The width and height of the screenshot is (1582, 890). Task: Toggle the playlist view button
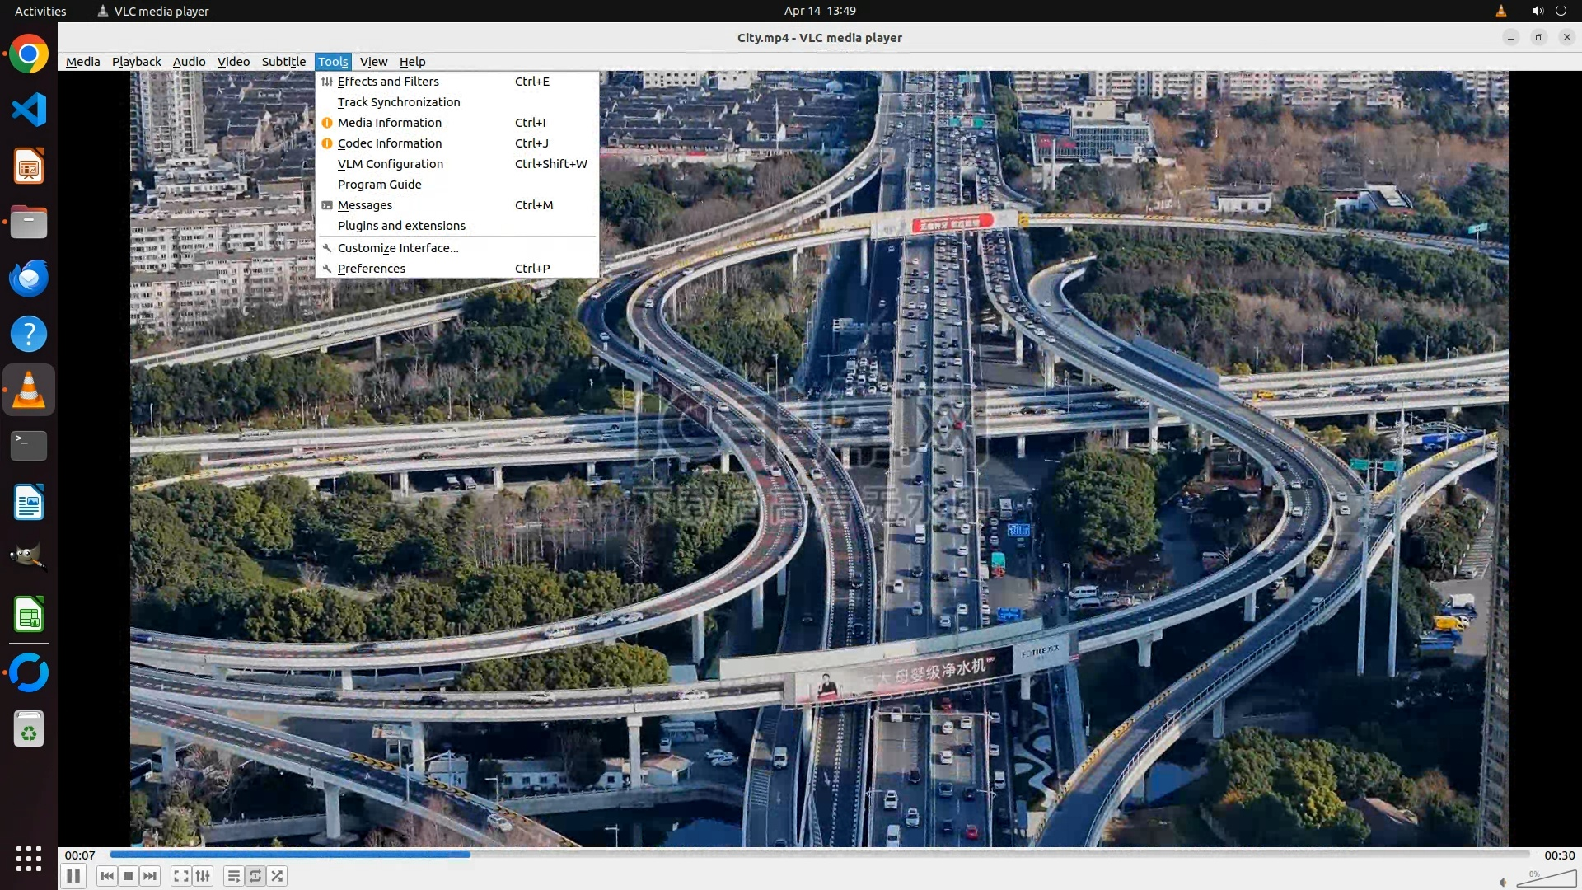(234, 876)
